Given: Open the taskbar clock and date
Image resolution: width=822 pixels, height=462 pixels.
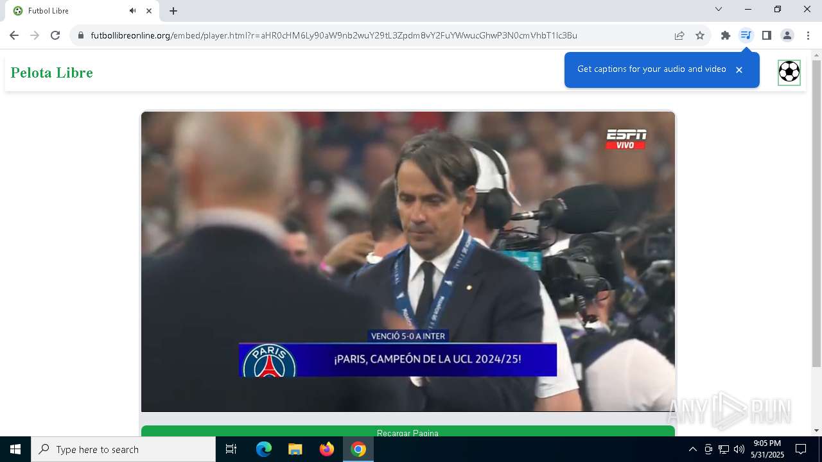Looking at the screenshot, I should (767, 449).
